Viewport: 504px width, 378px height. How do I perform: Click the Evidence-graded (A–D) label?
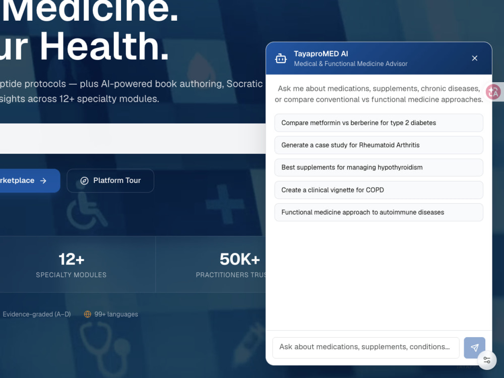[x=37, y=314]
